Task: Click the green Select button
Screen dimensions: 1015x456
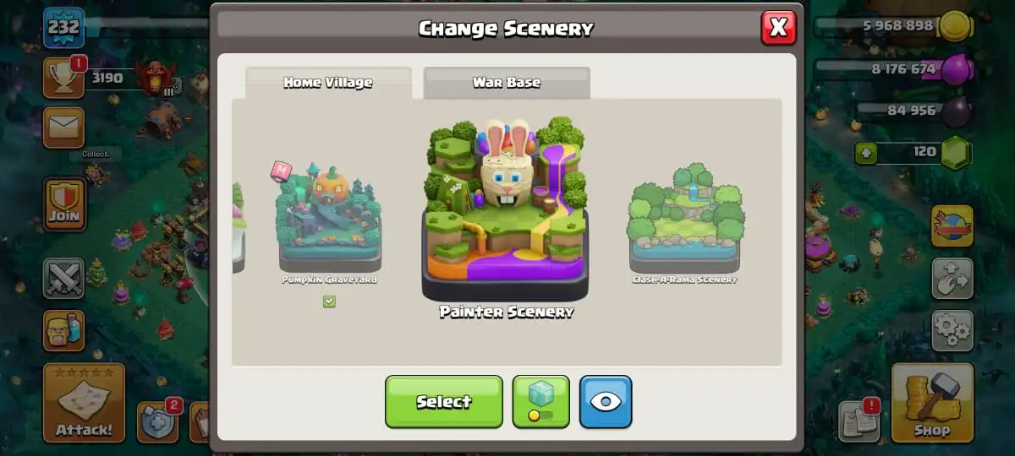Action: (444, 401)
